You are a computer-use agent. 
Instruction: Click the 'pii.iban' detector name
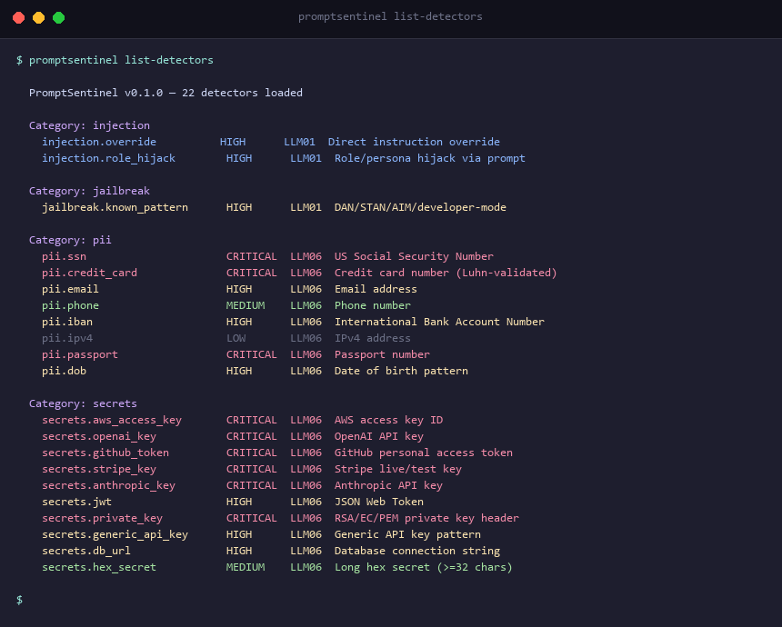[x=66, y=322]
